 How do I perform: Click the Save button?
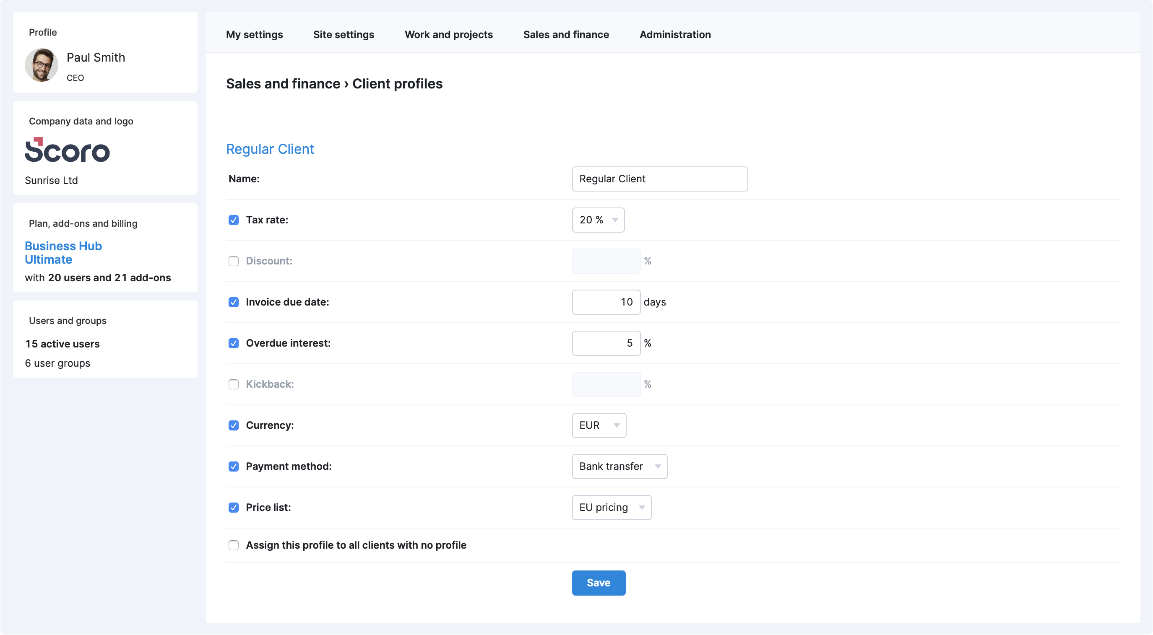pyautogui.click(x=599, y=583)
